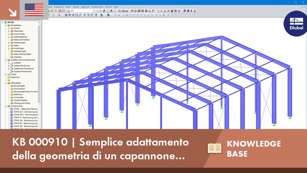Screen dimensions: 307x173
Task: Select Linienraster in the navigator
Action: (19, 97)
